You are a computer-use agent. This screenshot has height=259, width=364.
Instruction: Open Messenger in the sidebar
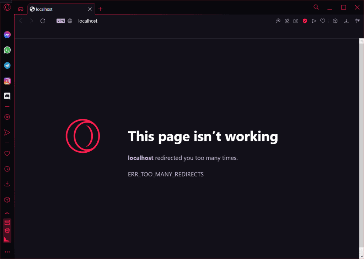7,35
